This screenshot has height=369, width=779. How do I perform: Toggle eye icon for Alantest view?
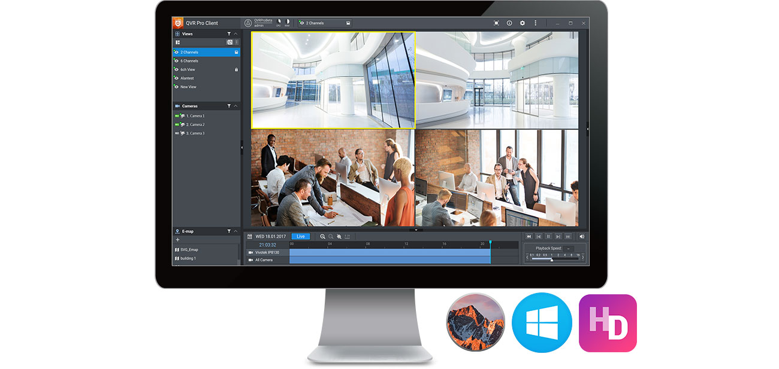click(177, 78)
